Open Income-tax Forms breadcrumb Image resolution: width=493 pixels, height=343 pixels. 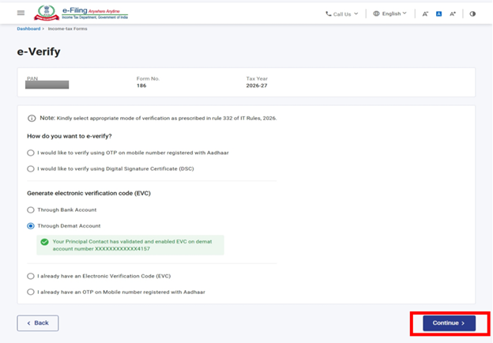coord(66,28)
